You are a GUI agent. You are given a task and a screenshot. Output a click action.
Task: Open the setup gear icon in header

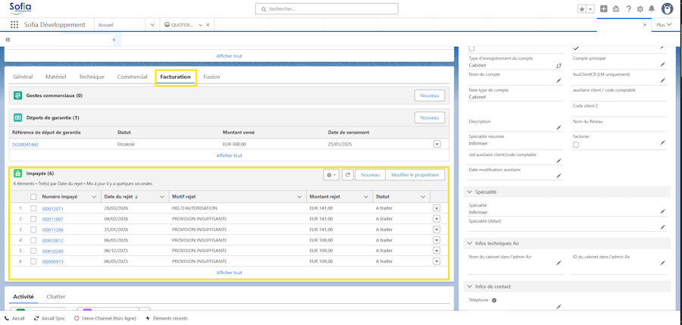640,8
